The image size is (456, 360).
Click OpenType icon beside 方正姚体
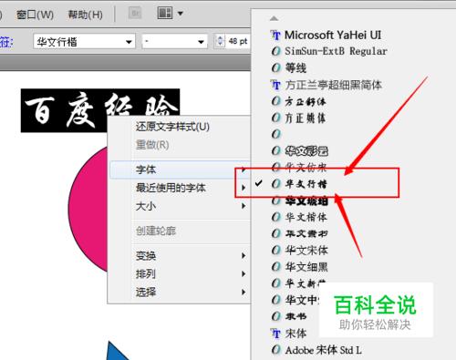click(275, 118)
